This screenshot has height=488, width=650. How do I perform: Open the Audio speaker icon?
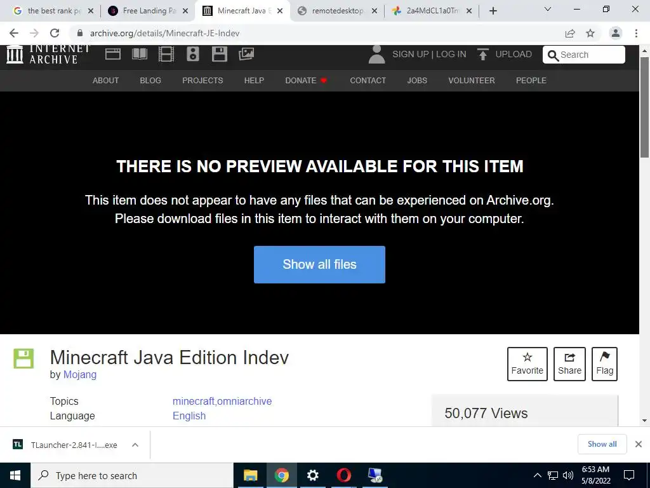coord(193,54)
